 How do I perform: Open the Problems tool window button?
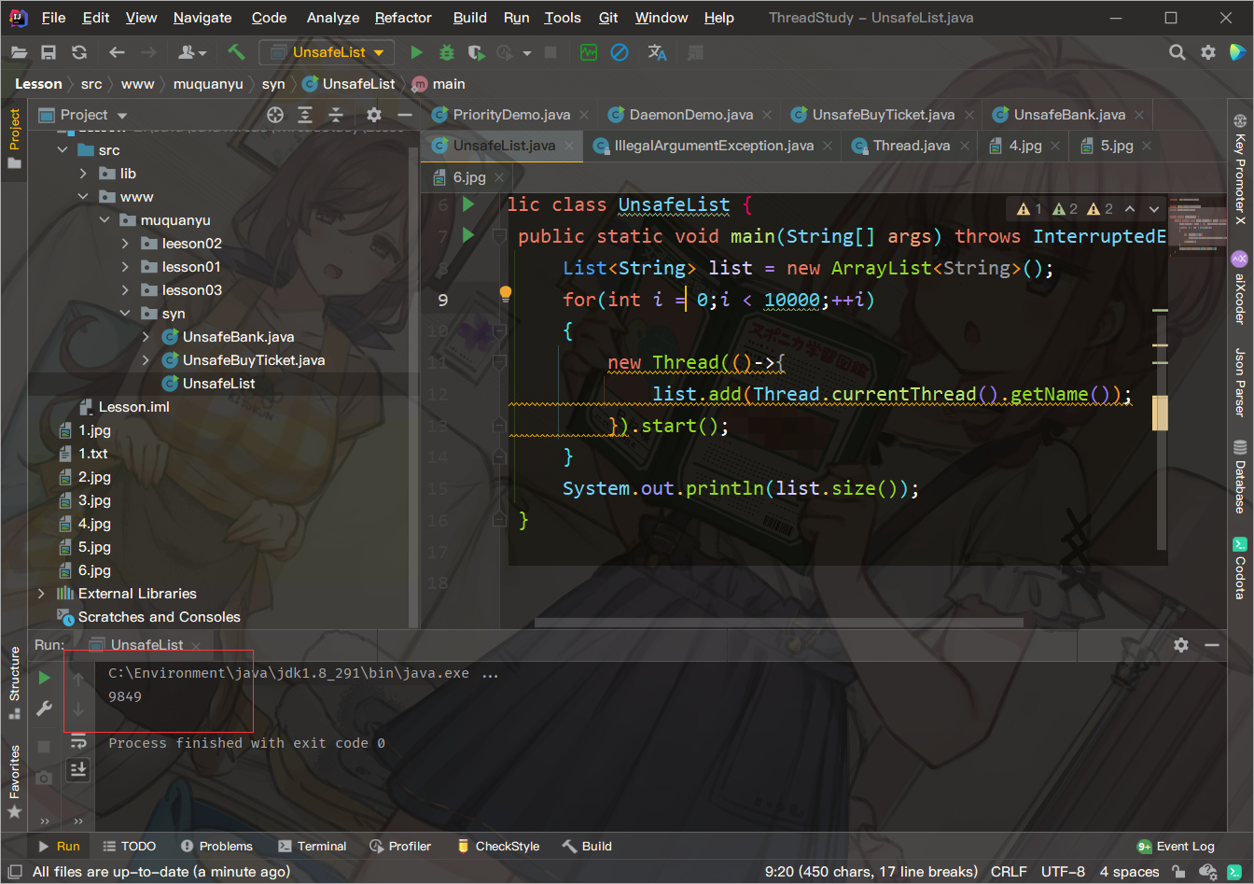216,847
